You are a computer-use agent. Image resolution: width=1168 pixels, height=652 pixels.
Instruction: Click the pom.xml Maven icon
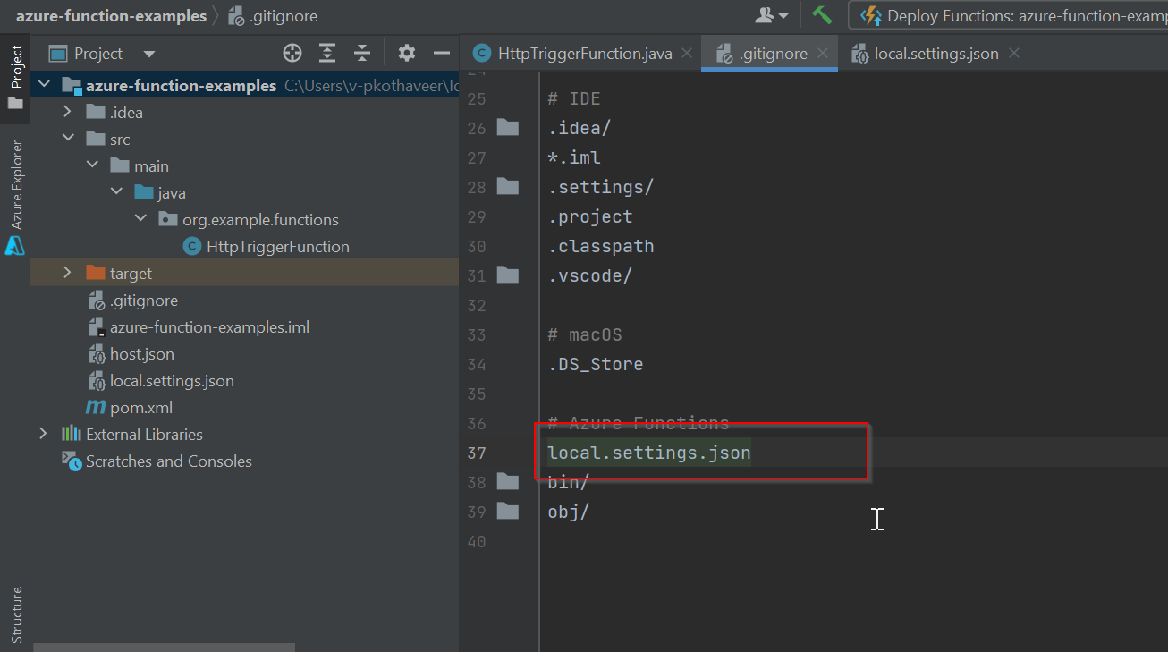point(96,408)
